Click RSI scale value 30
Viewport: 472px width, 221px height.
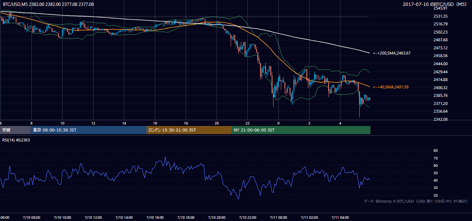tap(435, 188)
